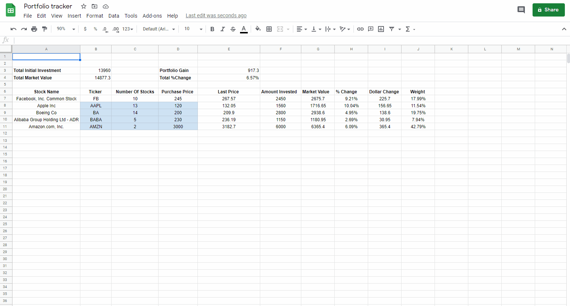The width and height of the screenshot is (570, 306).
Task: Open the Insert menu
Action: coord(74,16)
